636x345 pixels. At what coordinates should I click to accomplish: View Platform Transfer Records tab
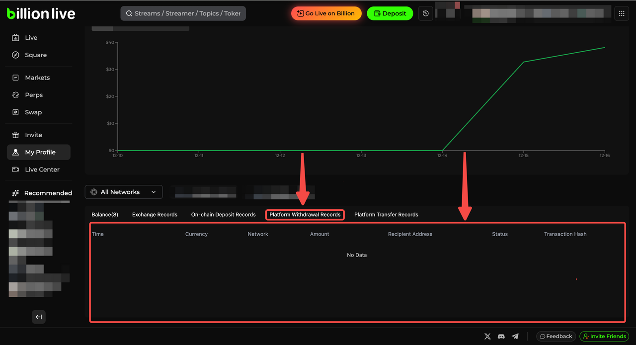pos(386,215)
